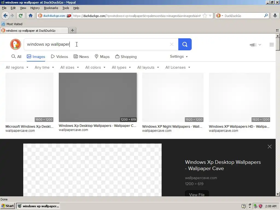Open the Windows Start menu
This screenshot has width=280, height=210.
(x=7, y=206)
